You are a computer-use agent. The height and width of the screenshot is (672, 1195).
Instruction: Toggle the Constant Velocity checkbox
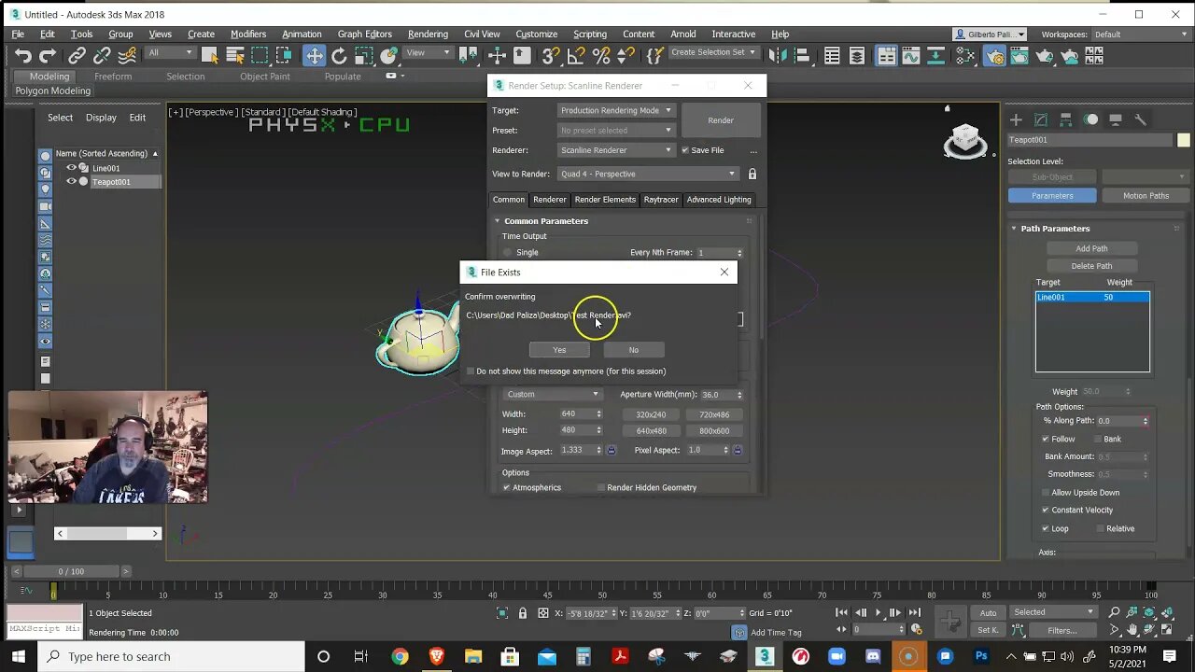1046,511
